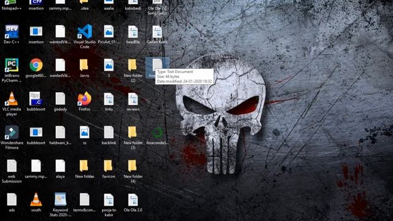Select the links document icon
This screenshot has width=393, height=221.
click(109, 101)
